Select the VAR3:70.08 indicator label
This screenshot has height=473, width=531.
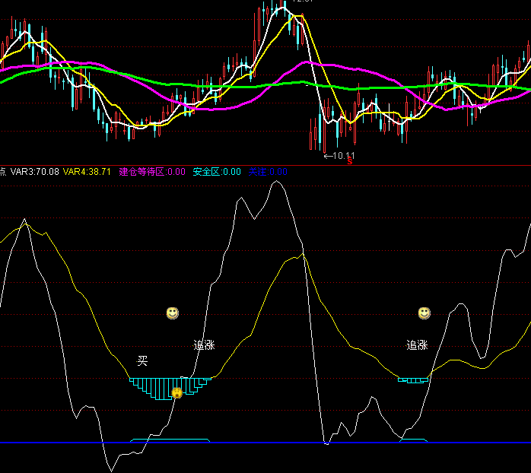(x=36, y=172)
